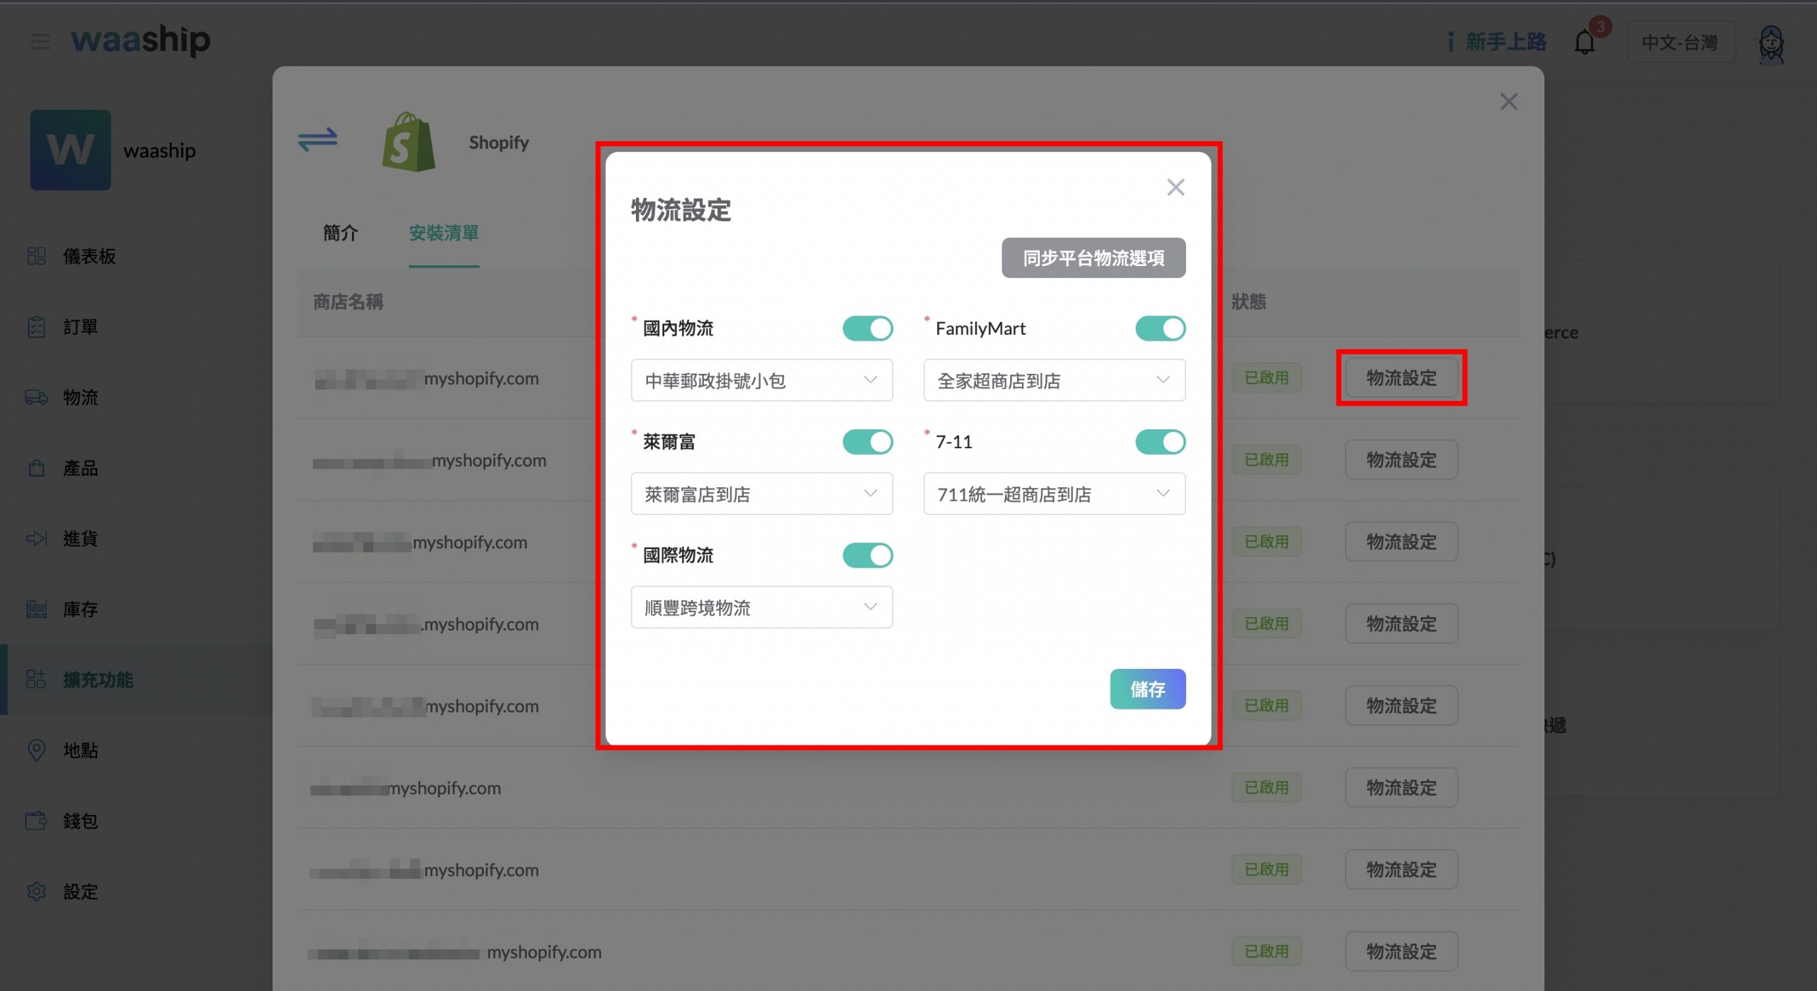Click the 同步平台物流選項 button
Image resolution: width=1817 pixels, height=991 pixels.
1093,258
